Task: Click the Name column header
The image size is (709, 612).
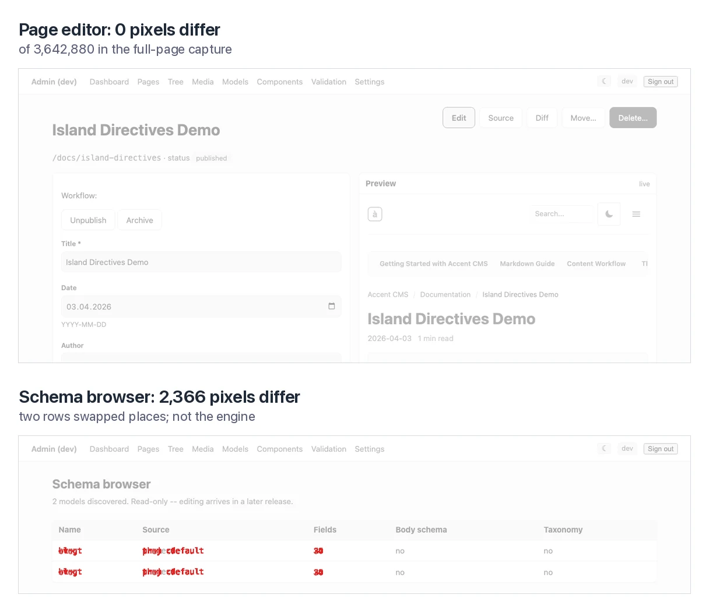Action: [x=69, y=530]
